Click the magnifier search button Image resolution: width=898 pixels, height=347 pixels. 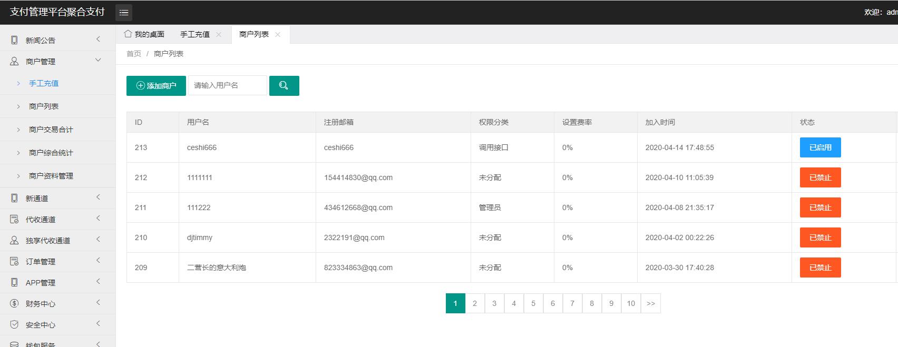coord(284,86)
